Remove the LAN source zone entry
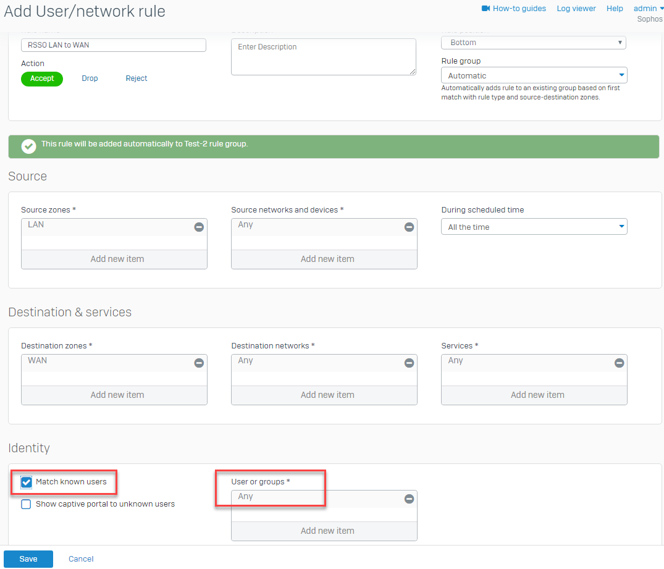 [199, 227]
